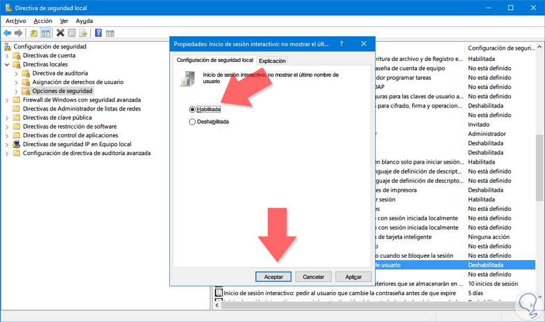Select the Habilitada radio button
The height and width of the screenshot is (322, 545).
click(192, 109)
